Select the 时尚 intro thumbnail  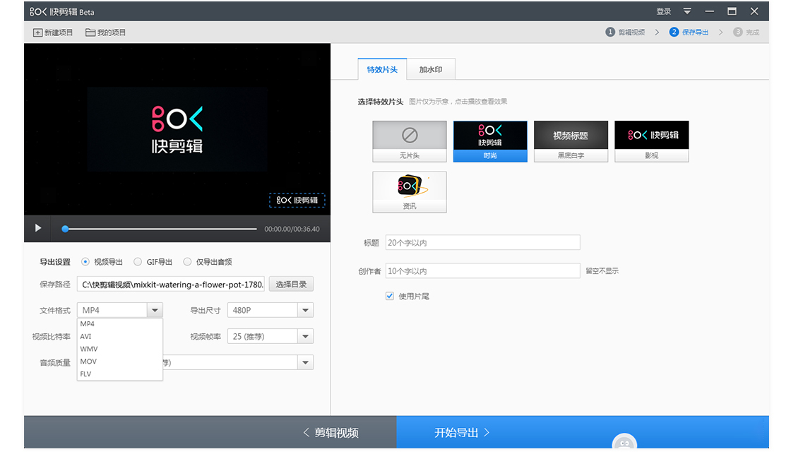(x=490, y=141)
